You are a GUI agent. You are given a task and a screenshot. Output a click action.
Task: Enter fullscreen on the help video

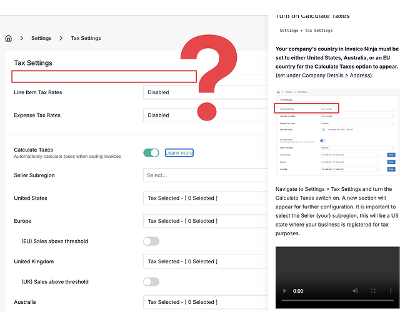tap(373, 291)
